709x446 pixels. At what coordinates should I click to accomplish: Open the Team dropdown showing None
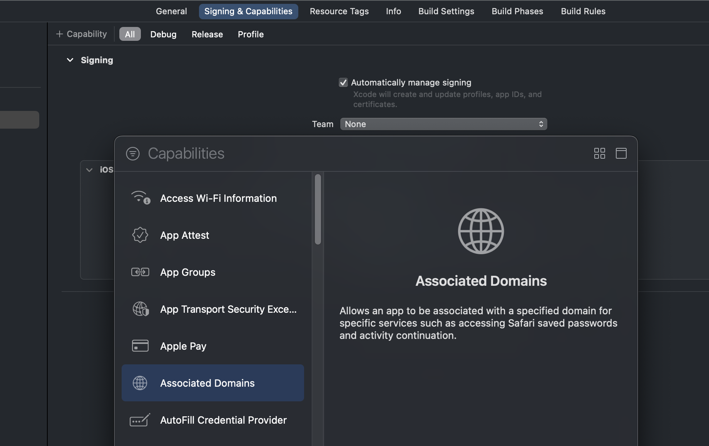(x=443, y=124)
